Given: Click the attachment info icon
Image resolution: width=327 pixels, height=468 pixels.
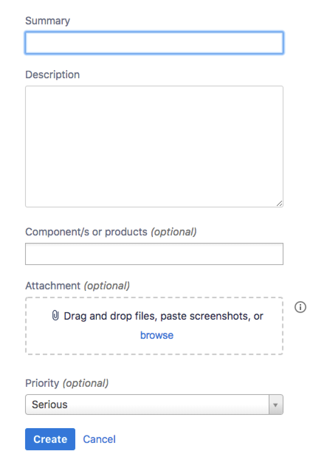Looking at the screenshot, I should (300, 307).
